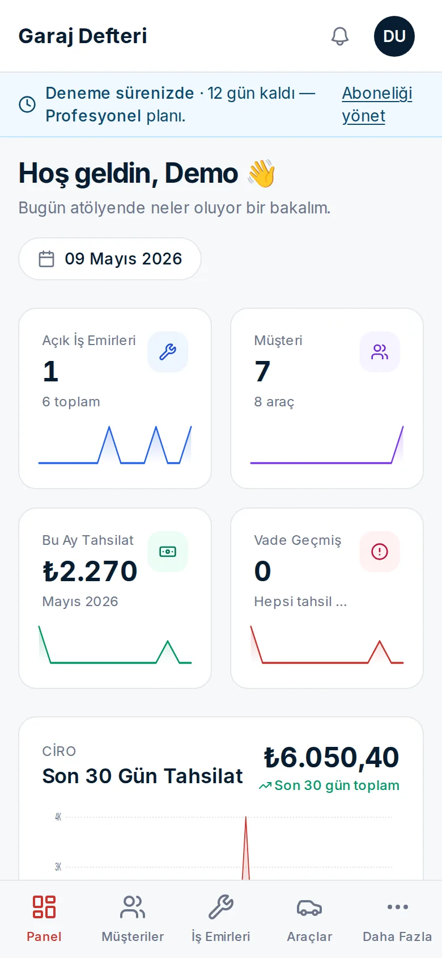Click the Bu Ay Tahsilat sparkline chart
This screenshot has height=958, width=442.
click(115, 644)
